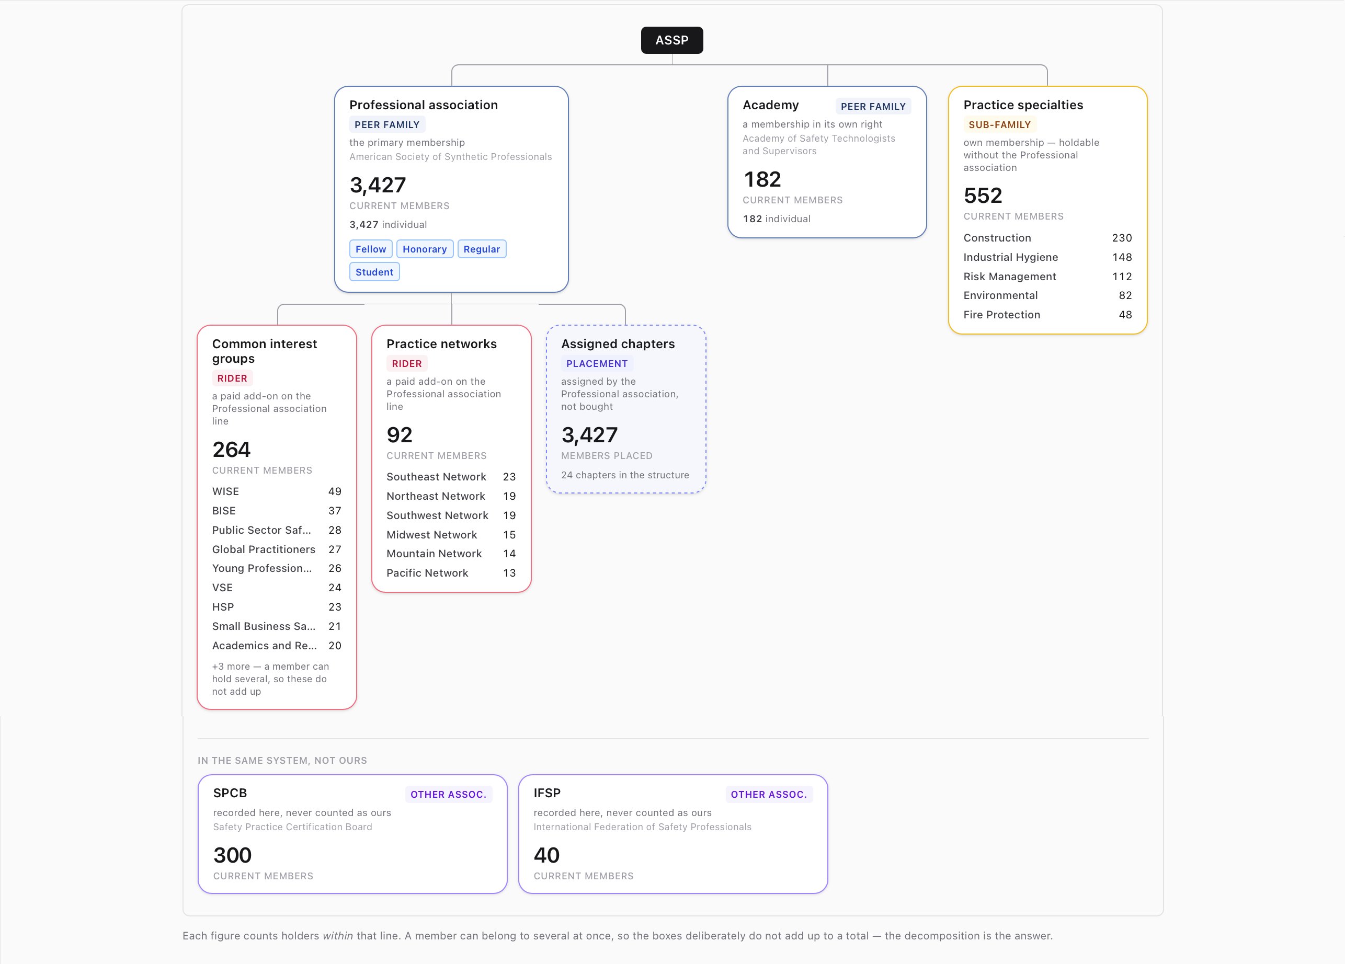Select the Honorary membership tag
Image resolution: width=1345 pixels, height=964 pixels.
coord(425,249)
